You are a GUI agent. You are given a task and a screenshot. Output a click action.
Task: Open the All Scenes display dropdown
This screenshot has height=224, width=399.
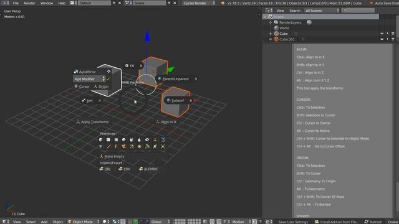click(x=322, y=11)
